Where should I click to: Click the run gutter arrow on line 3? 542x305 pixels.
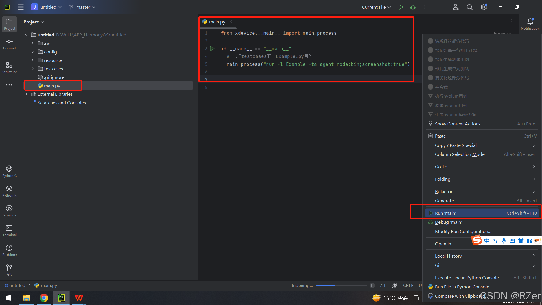[x=212, y=49]
